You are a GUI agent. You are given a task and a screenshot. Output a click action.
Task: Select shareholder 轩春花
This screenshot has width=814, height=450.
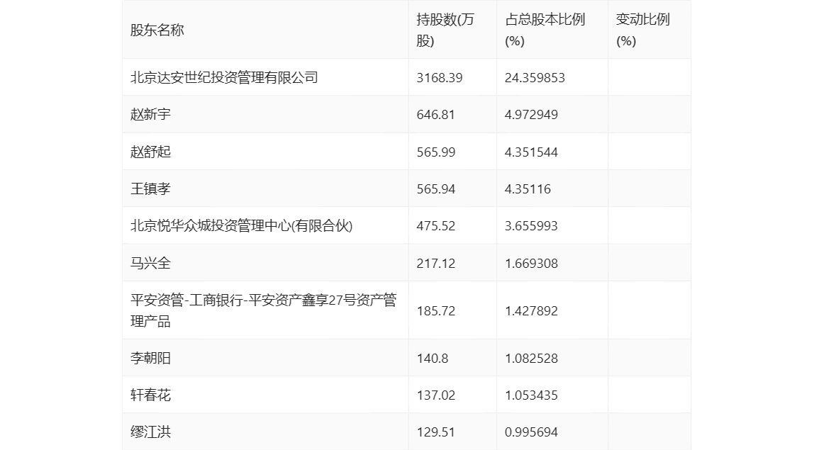point(150,395)
